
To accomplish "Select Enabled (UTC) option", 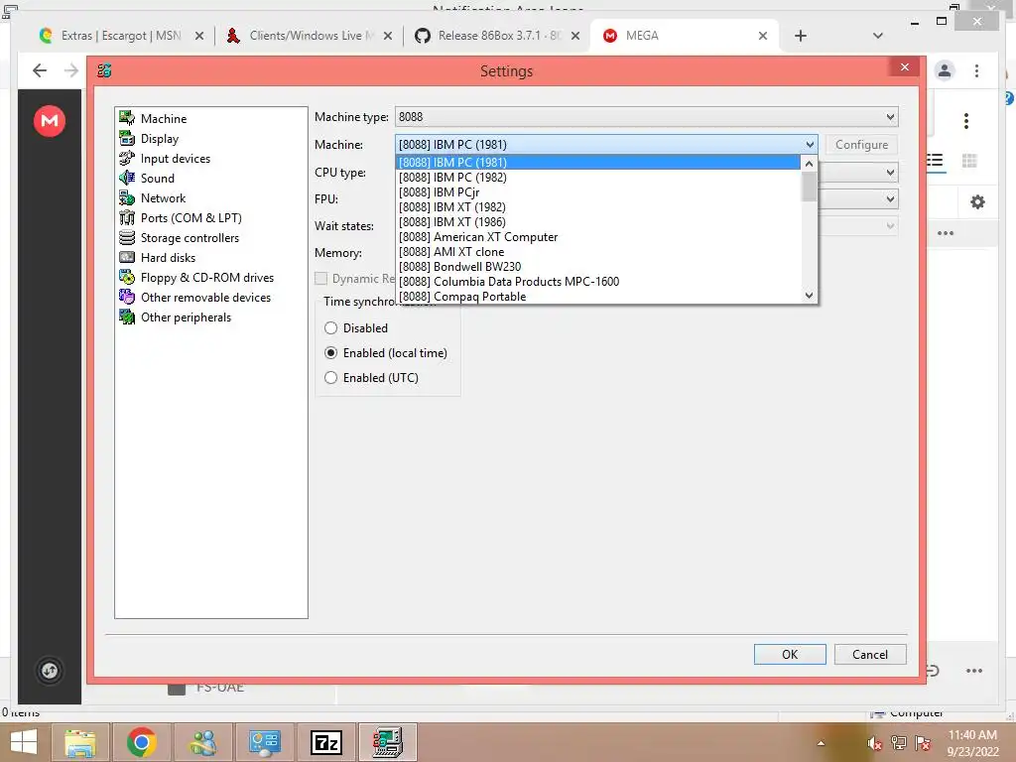I will (x=330, y=378).
